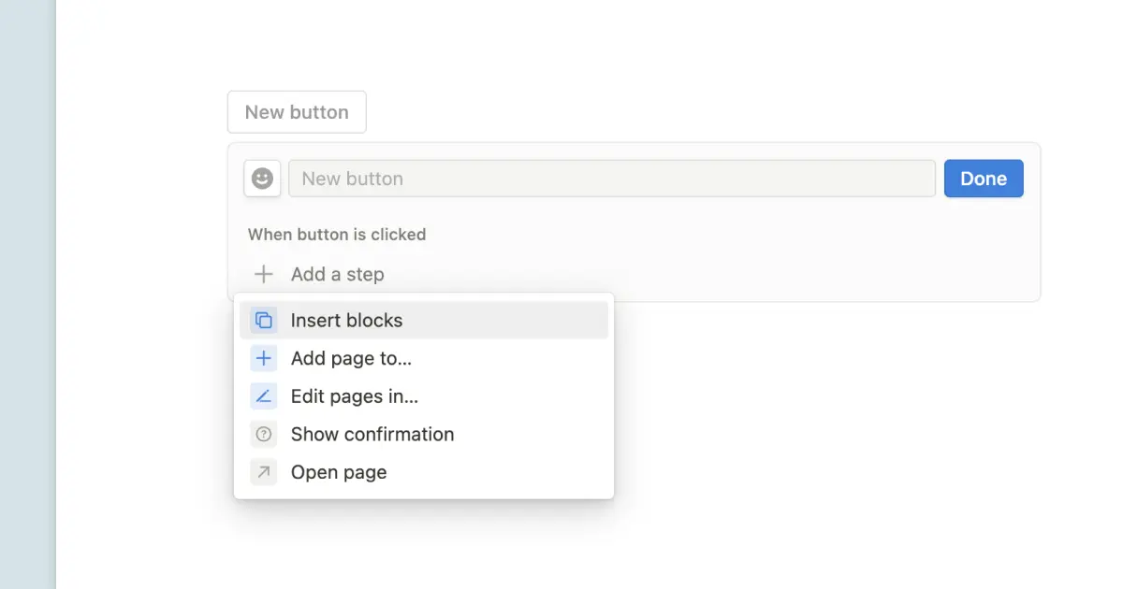Screen dimensions: 1123x589
Task: Click the diagonal arrow icon for Open page
Action: (263, 472)
